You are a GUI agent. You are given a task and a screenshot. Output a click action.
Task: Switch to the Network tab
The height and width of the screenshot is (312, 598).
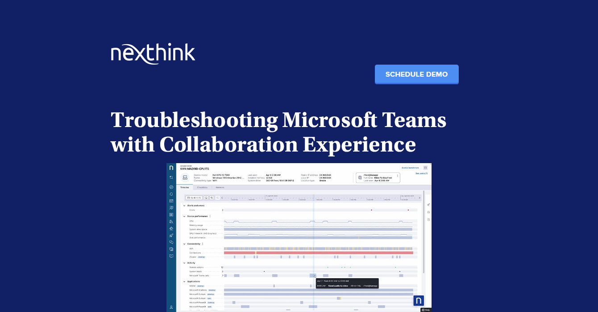[220, 188]
